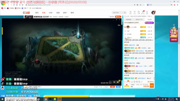Open the impDUO直播 bookmark
The width and height of the screenshot is (180, 101).
coord(36,8)
